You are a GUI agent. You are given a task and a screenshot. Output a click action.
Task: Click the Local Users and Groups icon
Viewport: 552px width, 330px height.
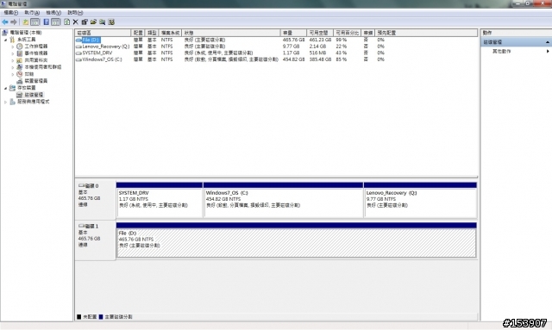pyautogui.click(x=19, y=67)
